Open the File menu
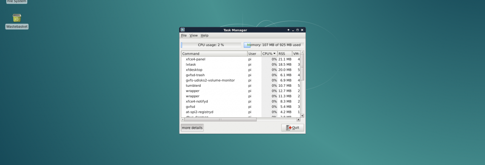Image resolution: width=485 pixels, height=165 pixels. 184,36
